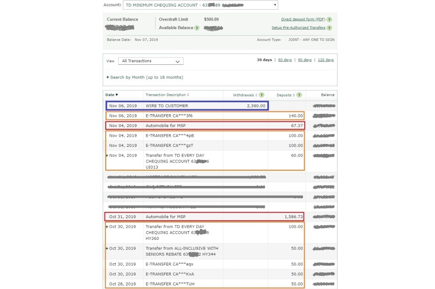Click the 60.00 deposit amount
The image size is (435, 289).
(x=297, y=156)
